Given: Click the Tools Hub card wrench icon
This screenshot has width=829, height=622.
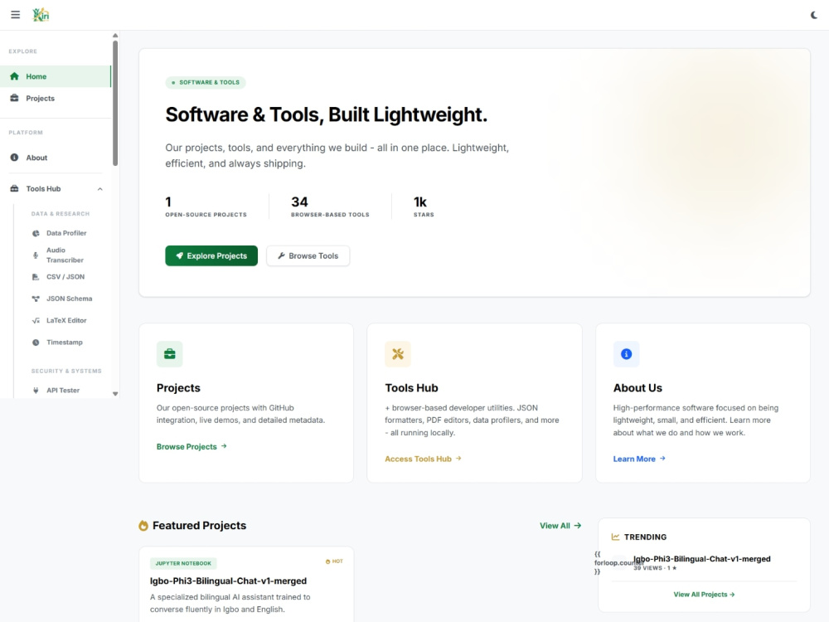Looking at the screenshot, I should point(398,354).
